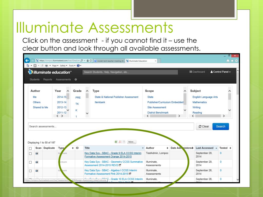The height and width of the screenshot is (197, 263).
Task: Click the read mail icon in command bar
Action: (42, 66)
